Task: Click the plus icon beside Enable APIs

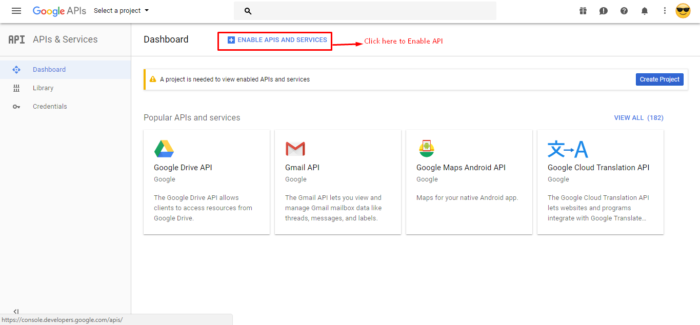Action: pos(231,40)
